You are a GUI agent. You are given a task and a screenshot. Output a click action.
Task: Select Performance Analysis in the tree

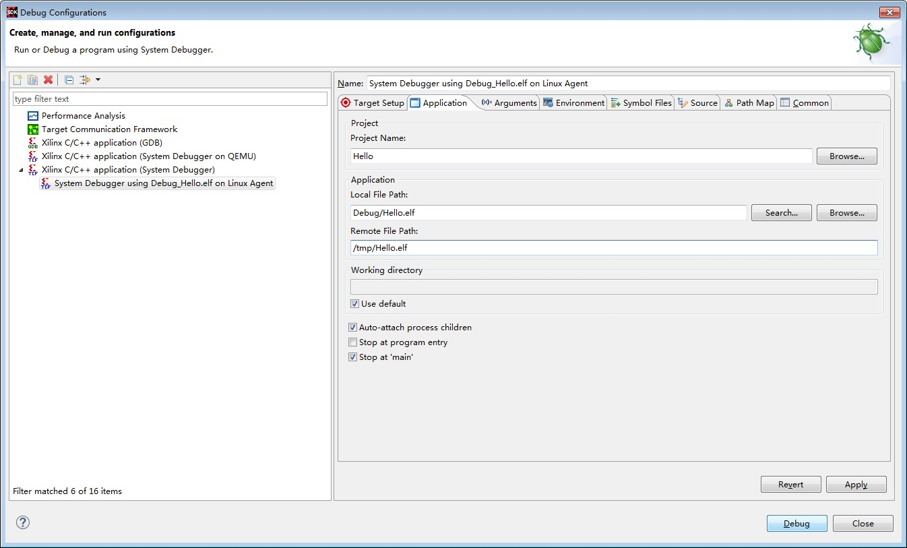(83, 116)
